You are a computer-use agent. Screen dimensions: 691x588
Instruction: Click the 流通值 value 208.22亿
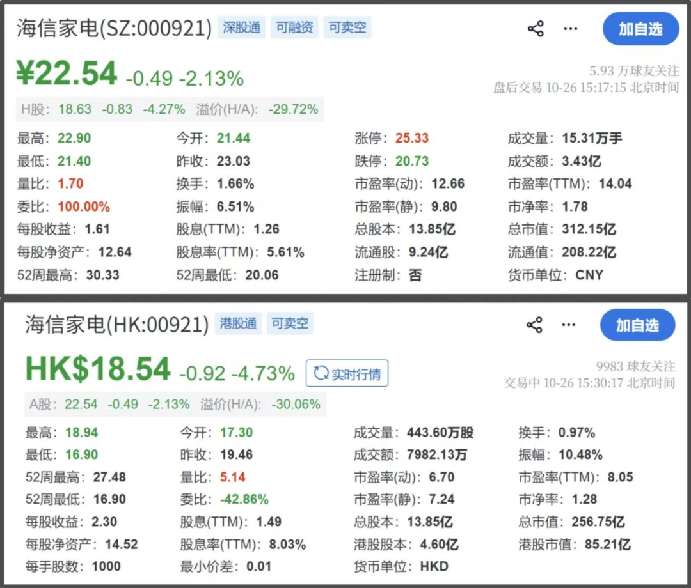tap(589, 252)
